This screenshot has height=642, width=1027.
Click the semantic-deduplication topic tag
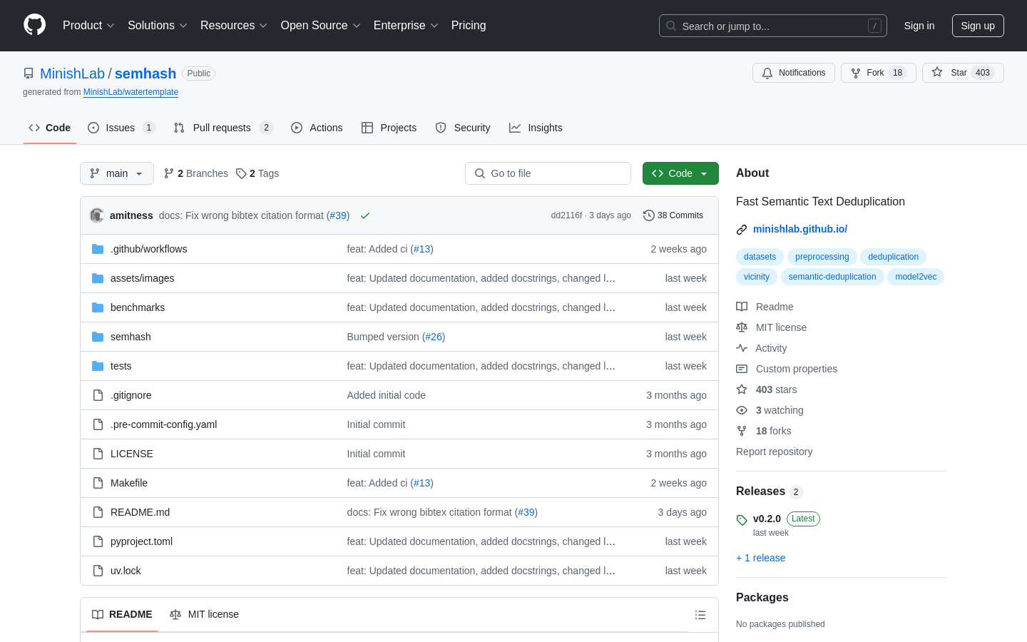coord(832,277)
